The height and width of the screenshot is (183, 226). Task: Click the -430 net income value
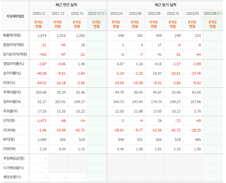[43, 54]
